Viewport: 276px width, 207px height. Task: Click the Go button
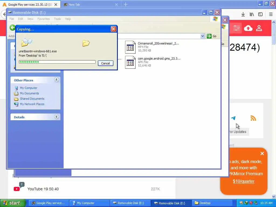[212, 36]
